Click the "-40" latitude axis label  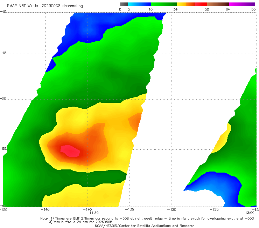point(3,11)
